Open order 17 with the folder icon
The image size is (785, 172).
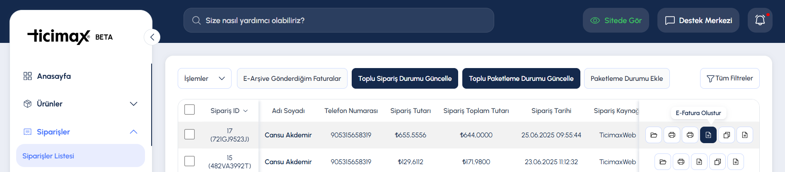point(654,135)
